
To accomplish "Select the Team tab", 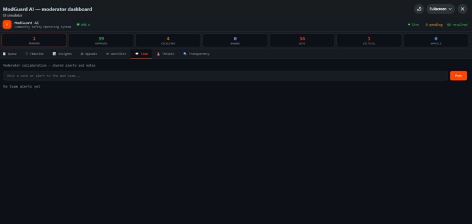I will tap(141, 54).
